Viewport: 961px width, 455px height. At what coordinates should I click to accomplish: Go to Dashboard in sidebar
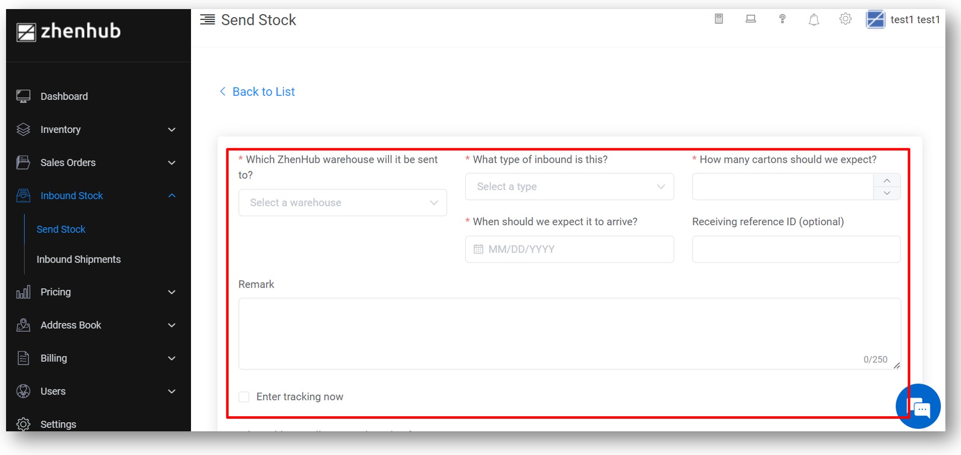tap(64, 96)
